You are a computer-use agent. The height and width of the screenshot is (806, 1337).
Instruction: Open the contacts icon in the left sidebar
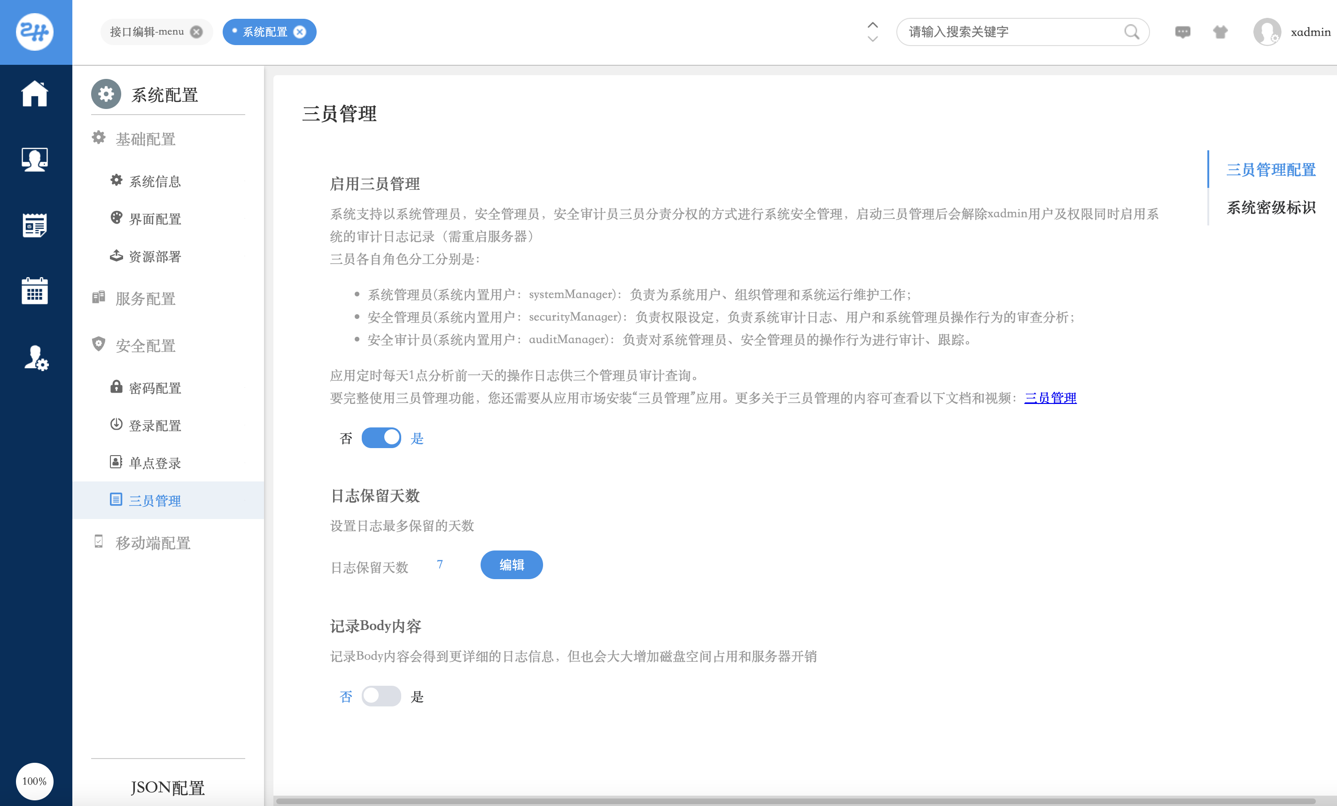(x=34, y=159)
